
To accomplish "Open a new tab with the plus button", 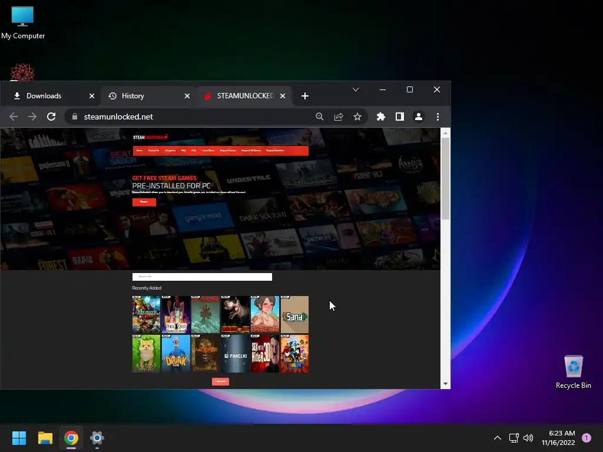I will [305, 96].
